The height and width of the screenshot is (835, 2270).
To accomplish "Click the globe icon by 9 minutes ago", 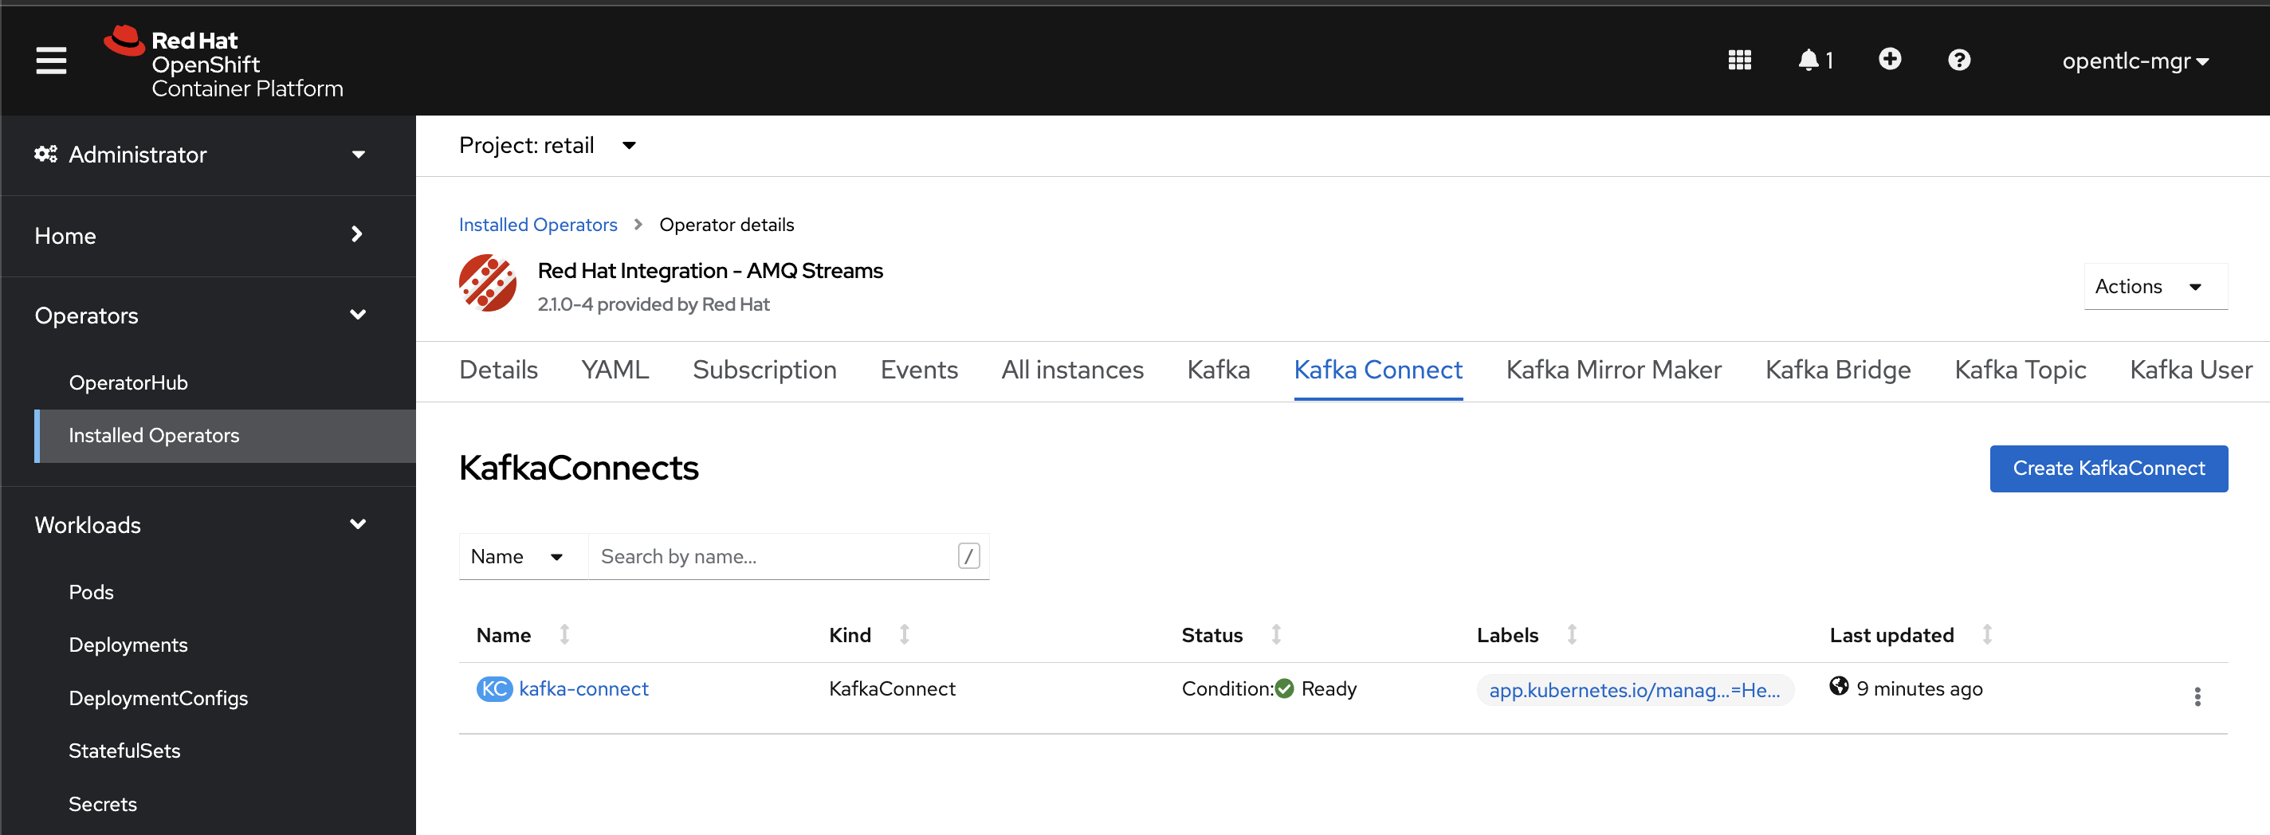I will pyautogui.click(x=1838, y=686).
